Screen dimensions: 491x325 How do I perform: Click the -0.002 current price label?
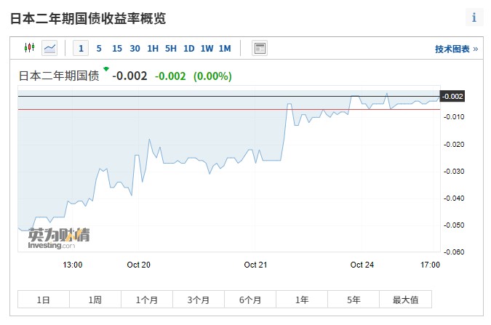452,97
